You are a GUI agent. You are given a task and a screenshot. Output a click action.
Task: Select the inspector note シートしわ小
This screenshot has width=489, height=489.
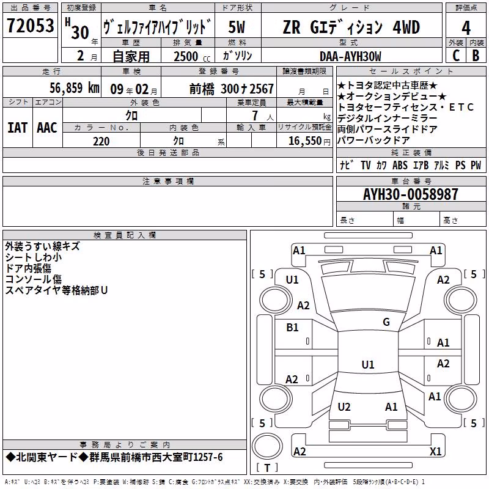point(34,257)
